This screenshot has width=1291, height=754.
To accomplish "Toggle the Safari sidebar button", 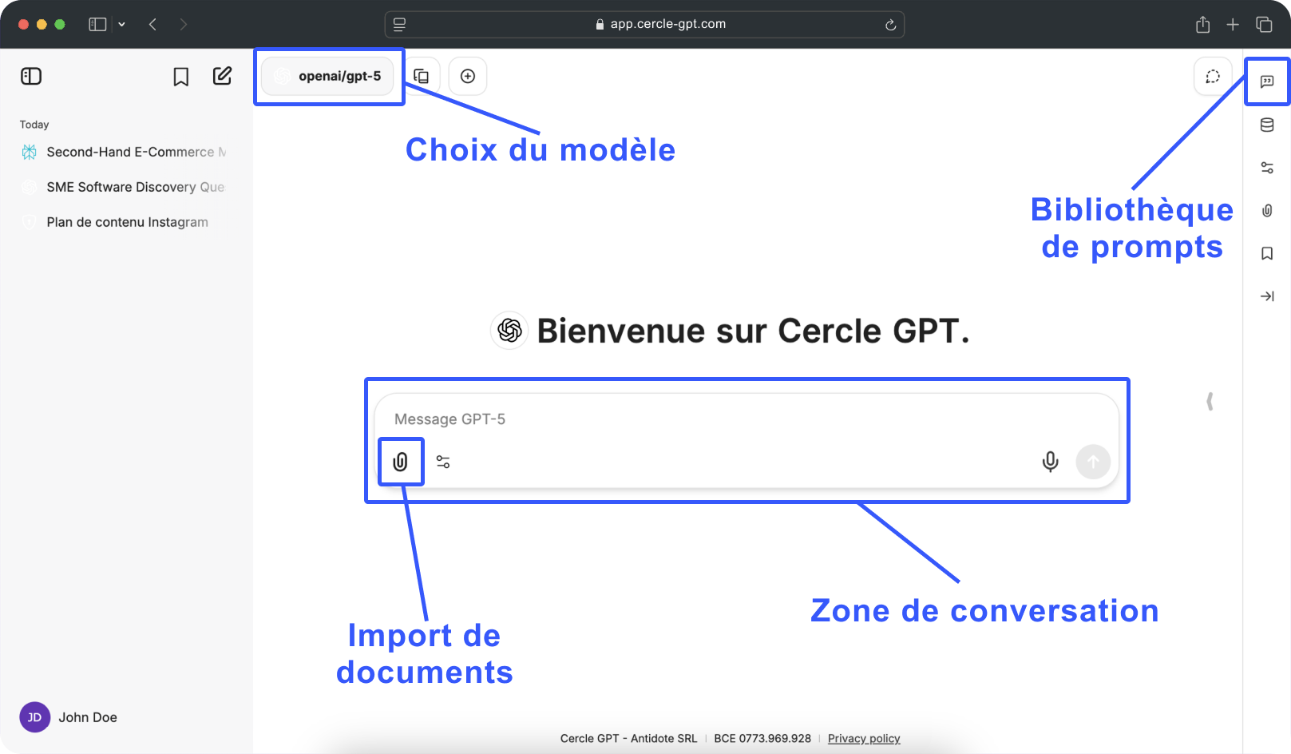I will point(97,25).
